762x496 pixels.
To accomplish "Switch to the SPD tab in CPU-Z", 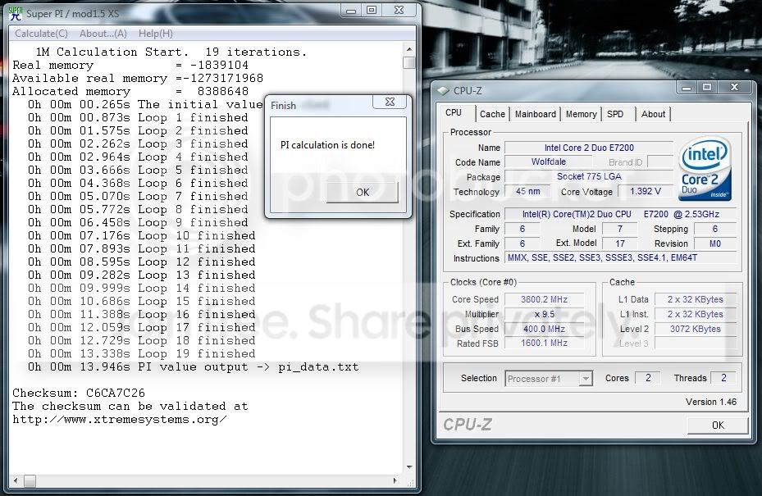I will (x=614, y=114).
